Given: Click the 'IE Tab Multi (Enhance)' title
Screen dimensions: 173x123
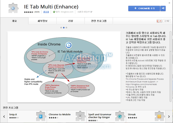Looking at the screenshot, I should (x=51, y=7).
